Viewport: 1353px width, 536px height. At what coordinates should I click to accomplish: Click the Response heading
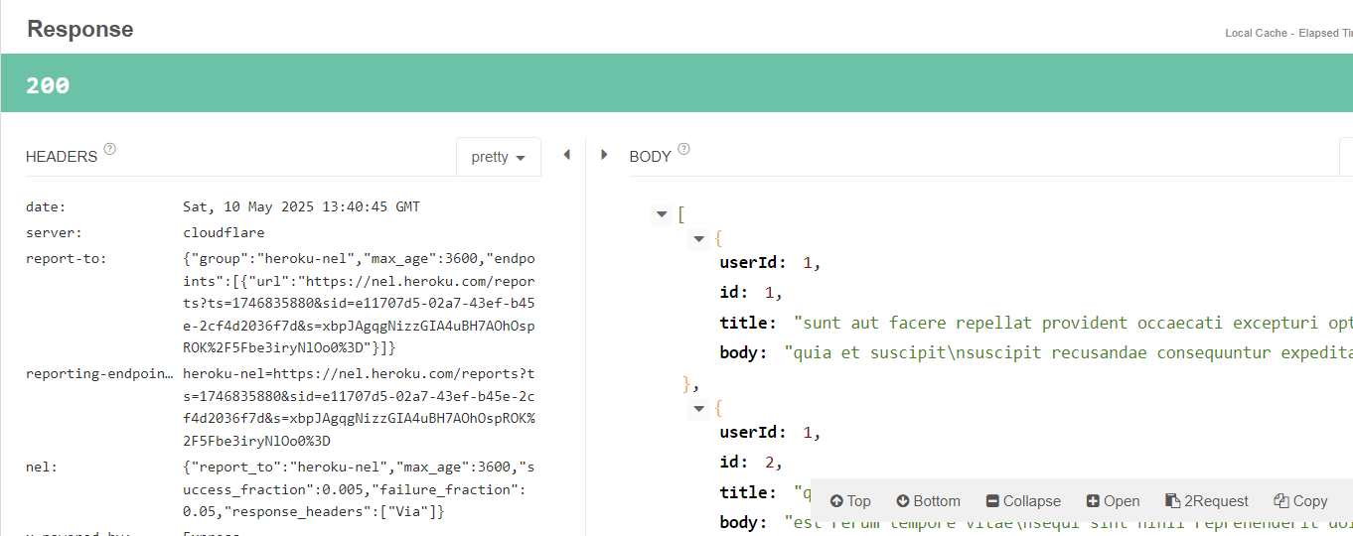coord(80,29)
